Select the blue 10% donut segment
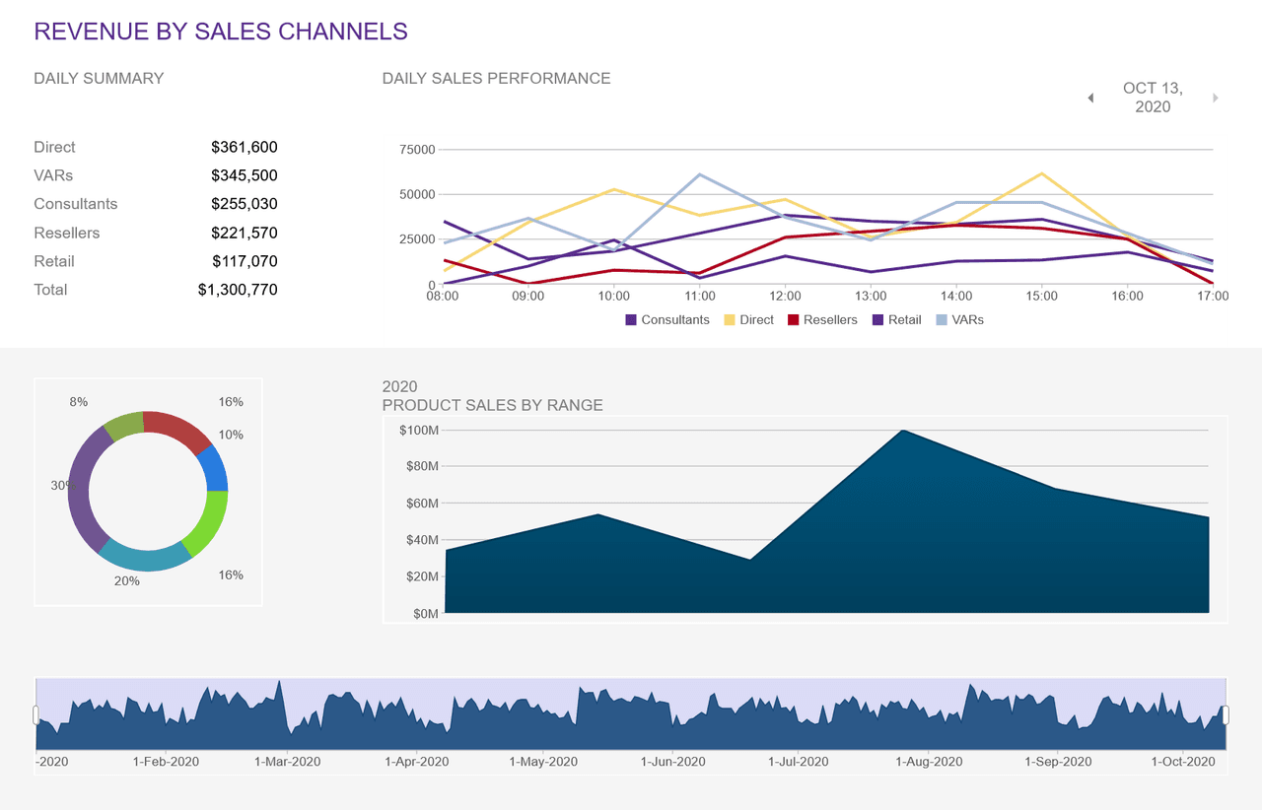Viewport: 1262px width, 810px height. (214, 469)
